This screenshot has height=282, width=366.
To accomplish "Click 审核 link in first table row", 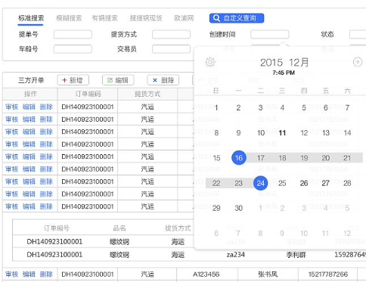I will (x=12, y=107).
